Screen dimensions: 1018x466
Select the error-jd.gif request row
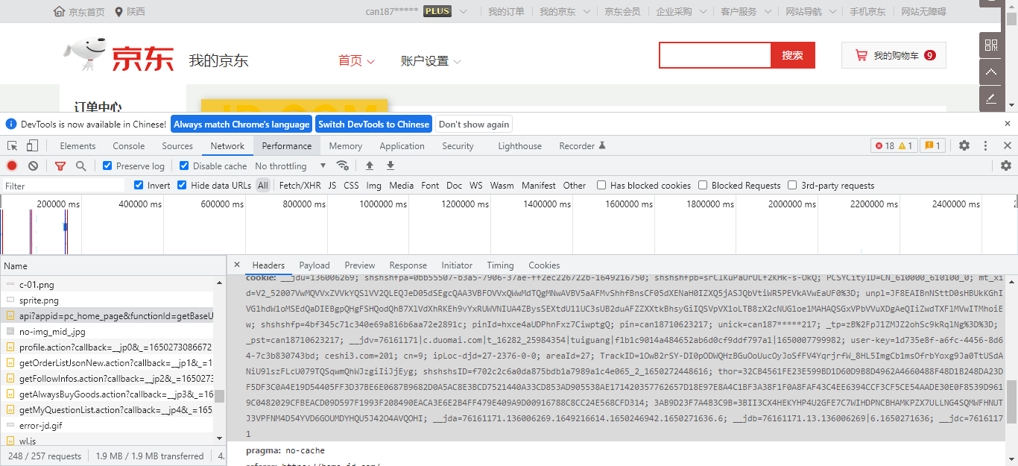tap(107, 425)
